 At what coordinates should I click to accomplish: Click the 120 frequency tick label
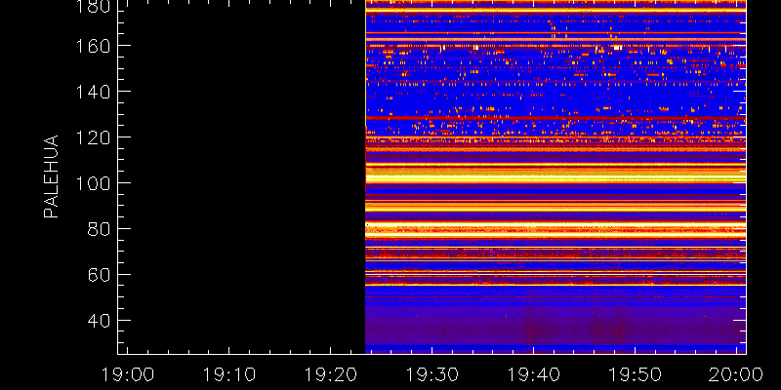pos(93,137)
